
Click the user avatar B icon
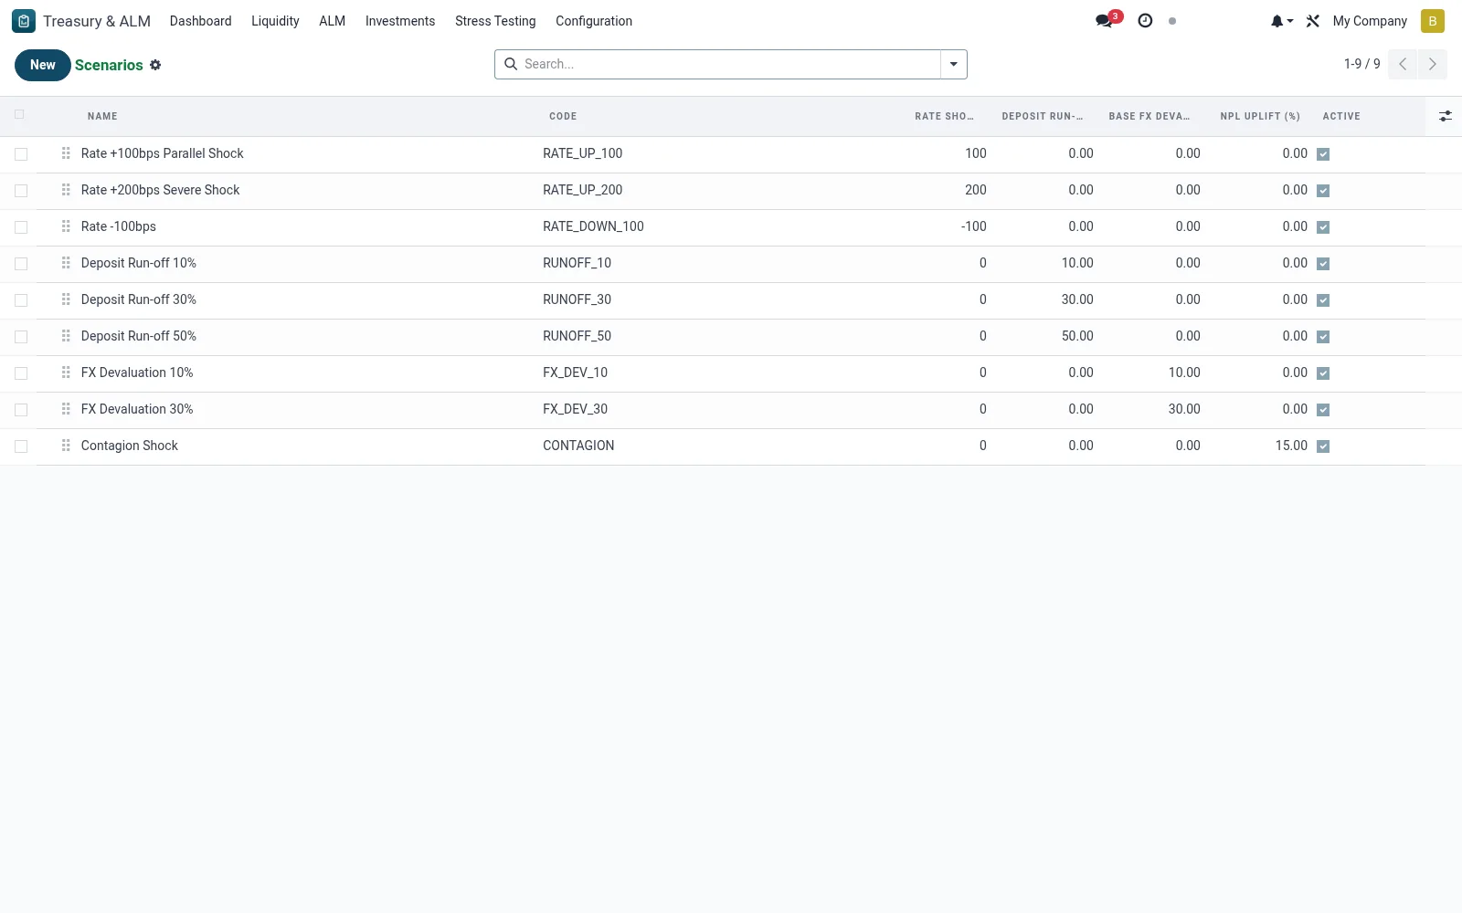coord(1432,21)
